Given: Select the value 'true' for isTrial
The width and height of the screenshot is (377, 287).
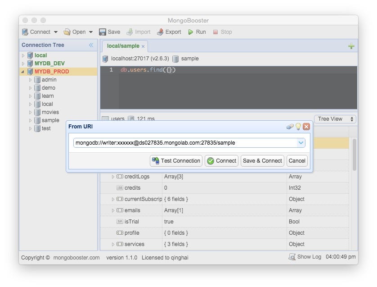Looking at the screenshot, I should click(x=169, y=222).
